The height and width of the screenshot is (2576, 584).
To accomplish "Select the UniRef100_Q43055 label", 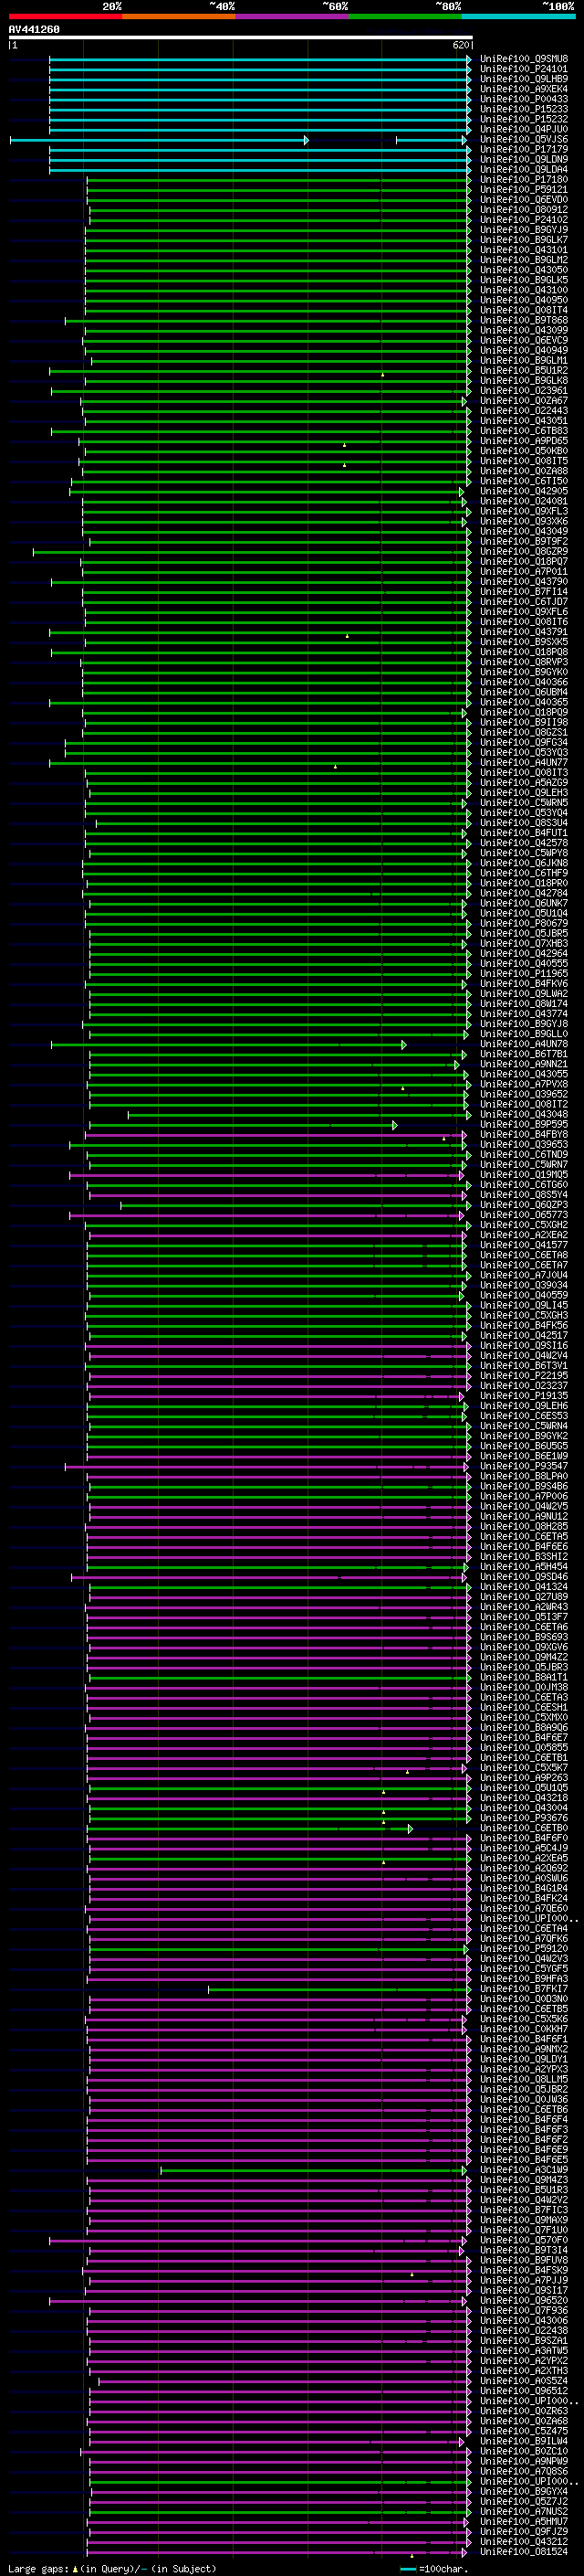I will tap(524, 1074).
